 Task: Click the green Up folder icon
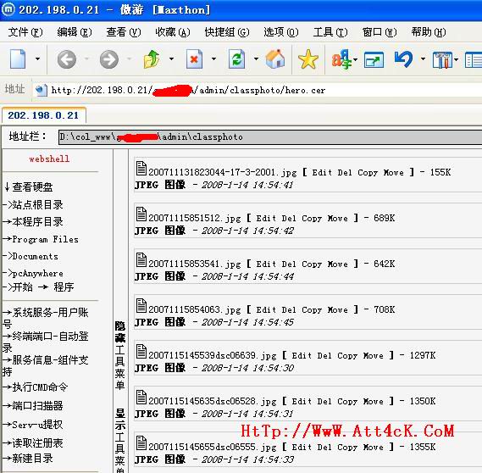coord(152,59)
